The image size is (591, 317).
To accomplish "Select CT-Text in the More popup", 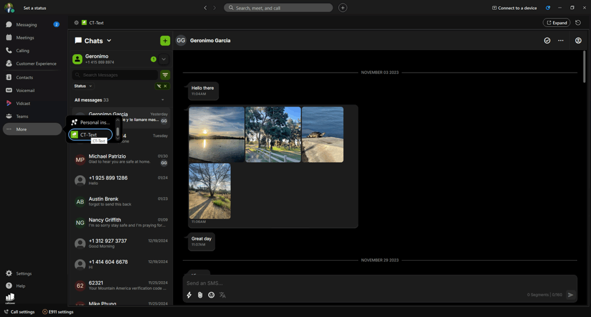I will coord(91,135).
